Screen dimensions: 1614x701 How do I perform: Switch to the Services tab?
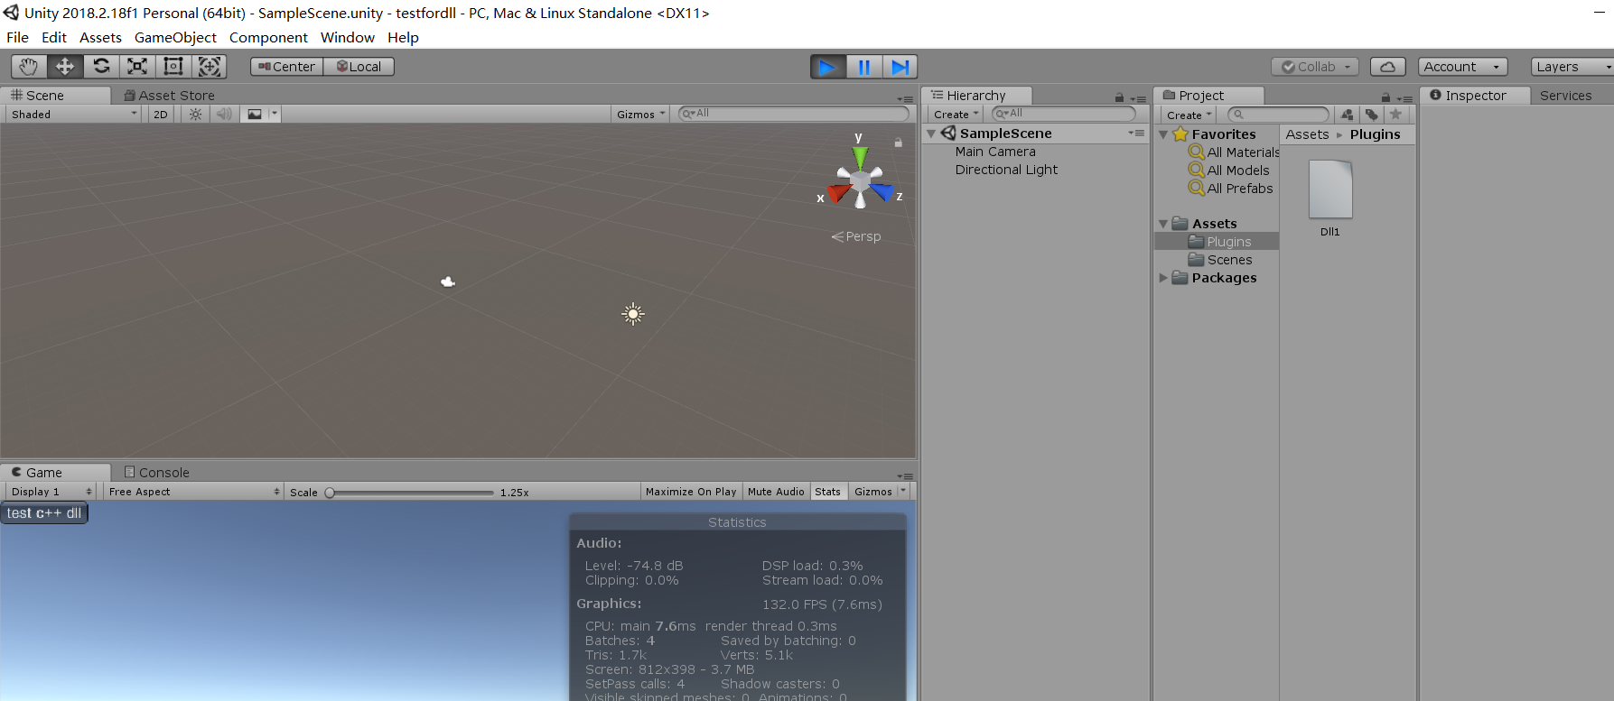(x=1565, y=96)
